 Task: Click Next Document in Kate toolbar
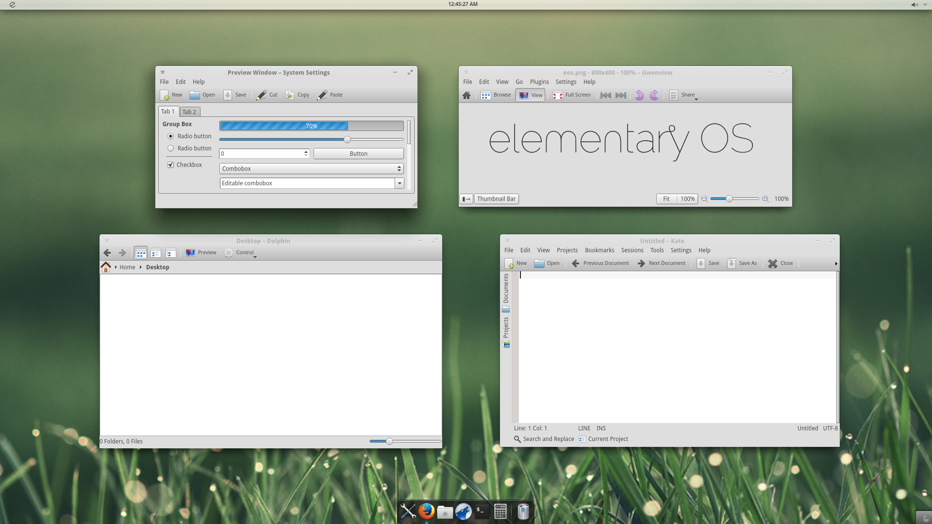click(x=662, y=263)
